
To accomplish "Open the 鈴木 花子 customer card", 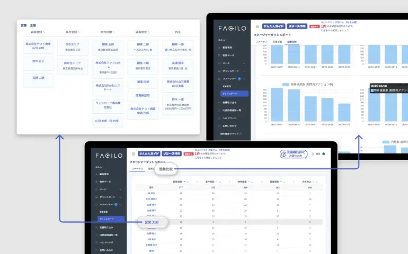I will [38, 62].
